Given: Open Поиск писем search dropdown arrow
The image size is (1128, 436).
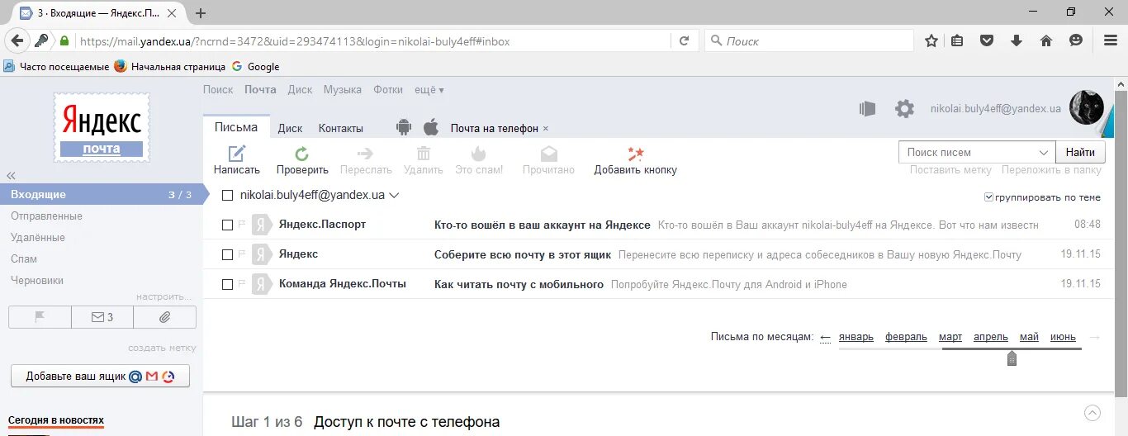Looking at the screenshot, I should click(x=1042, y=153).
